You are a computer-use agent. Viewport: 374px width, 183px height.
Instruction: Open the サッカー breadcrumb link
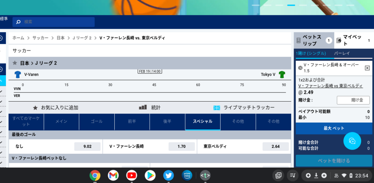40,38
